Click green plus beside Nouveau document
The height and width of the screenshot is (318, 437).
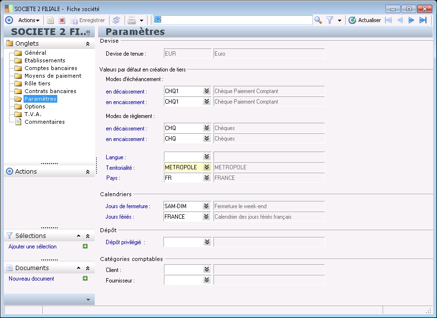[85, 279]
